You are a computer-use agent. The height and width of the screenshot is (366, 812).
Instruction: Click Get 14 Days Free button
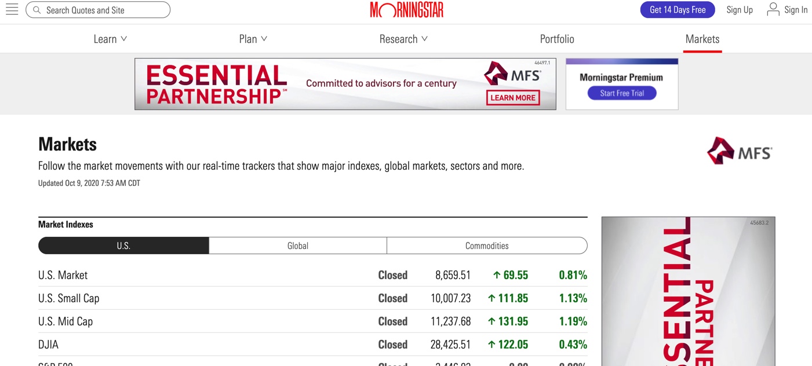[678, 10]
